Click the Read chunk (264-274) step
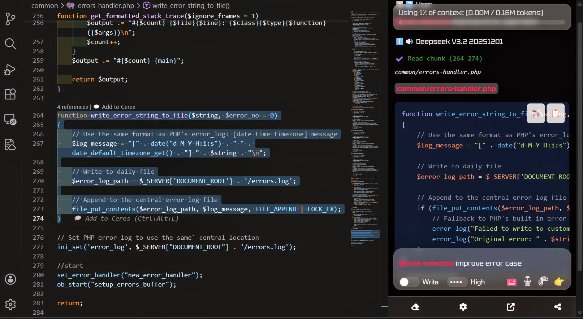583x319 pixels. 445,58
